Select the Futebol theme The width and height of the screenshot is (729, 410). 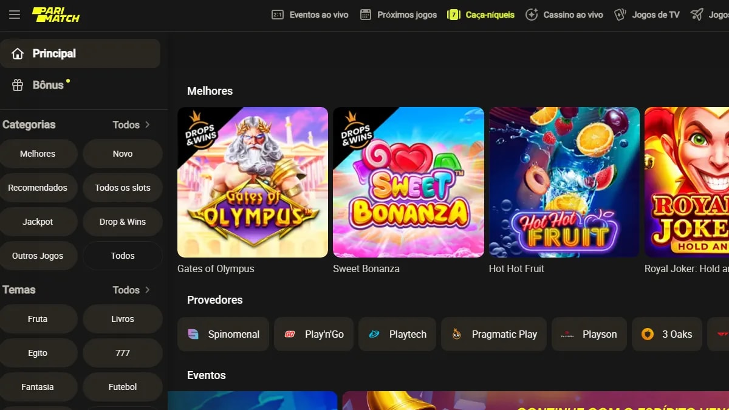(123, 387)
